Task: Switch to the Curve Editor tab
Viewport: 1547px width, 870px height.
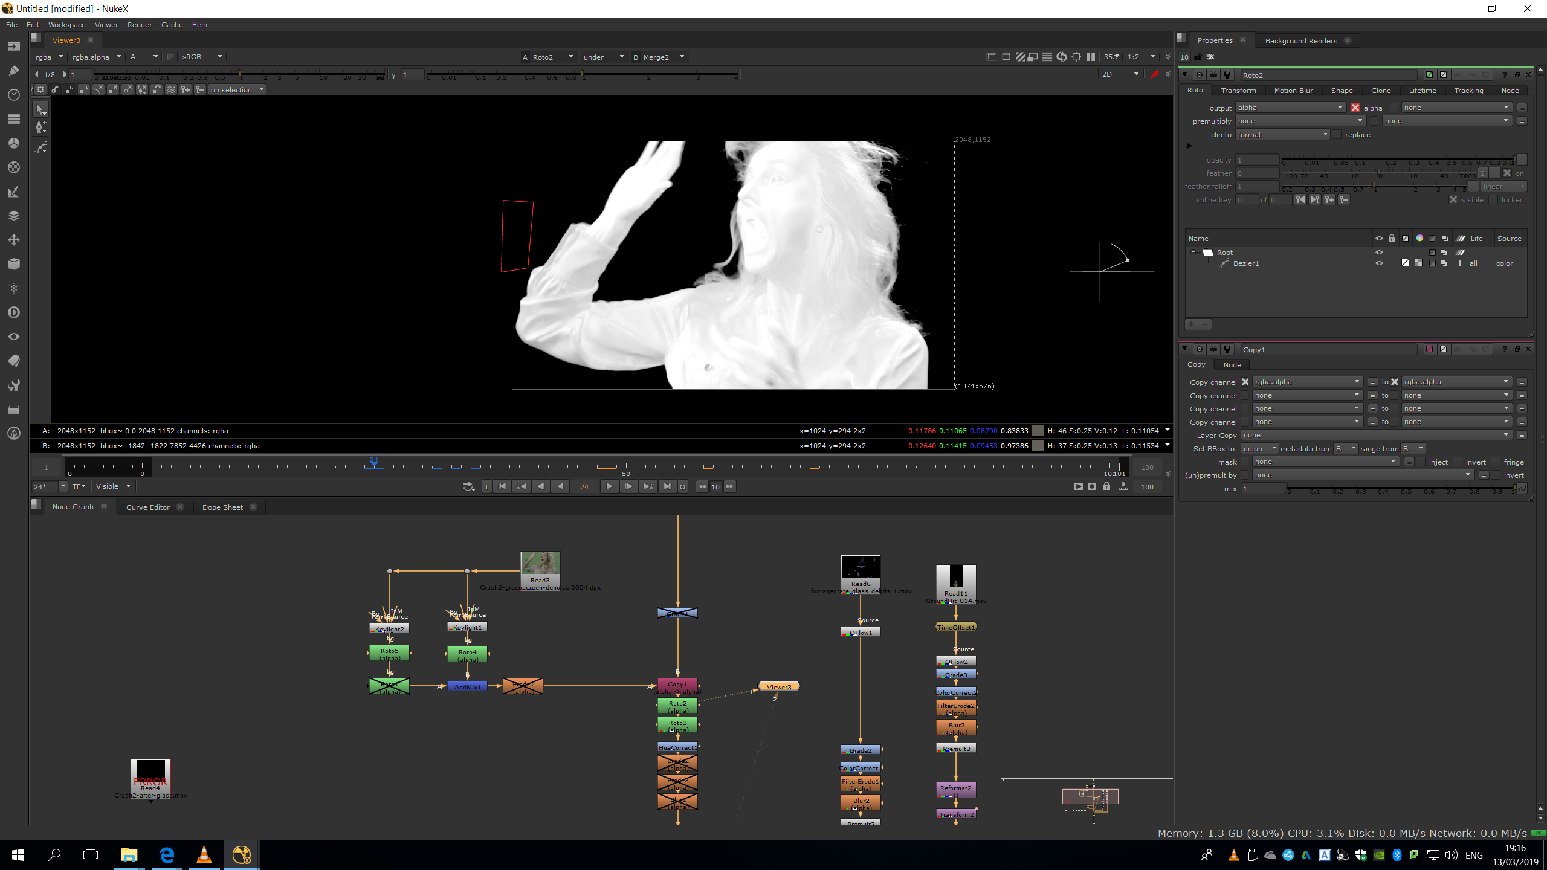Action: [x=148, y=507]
